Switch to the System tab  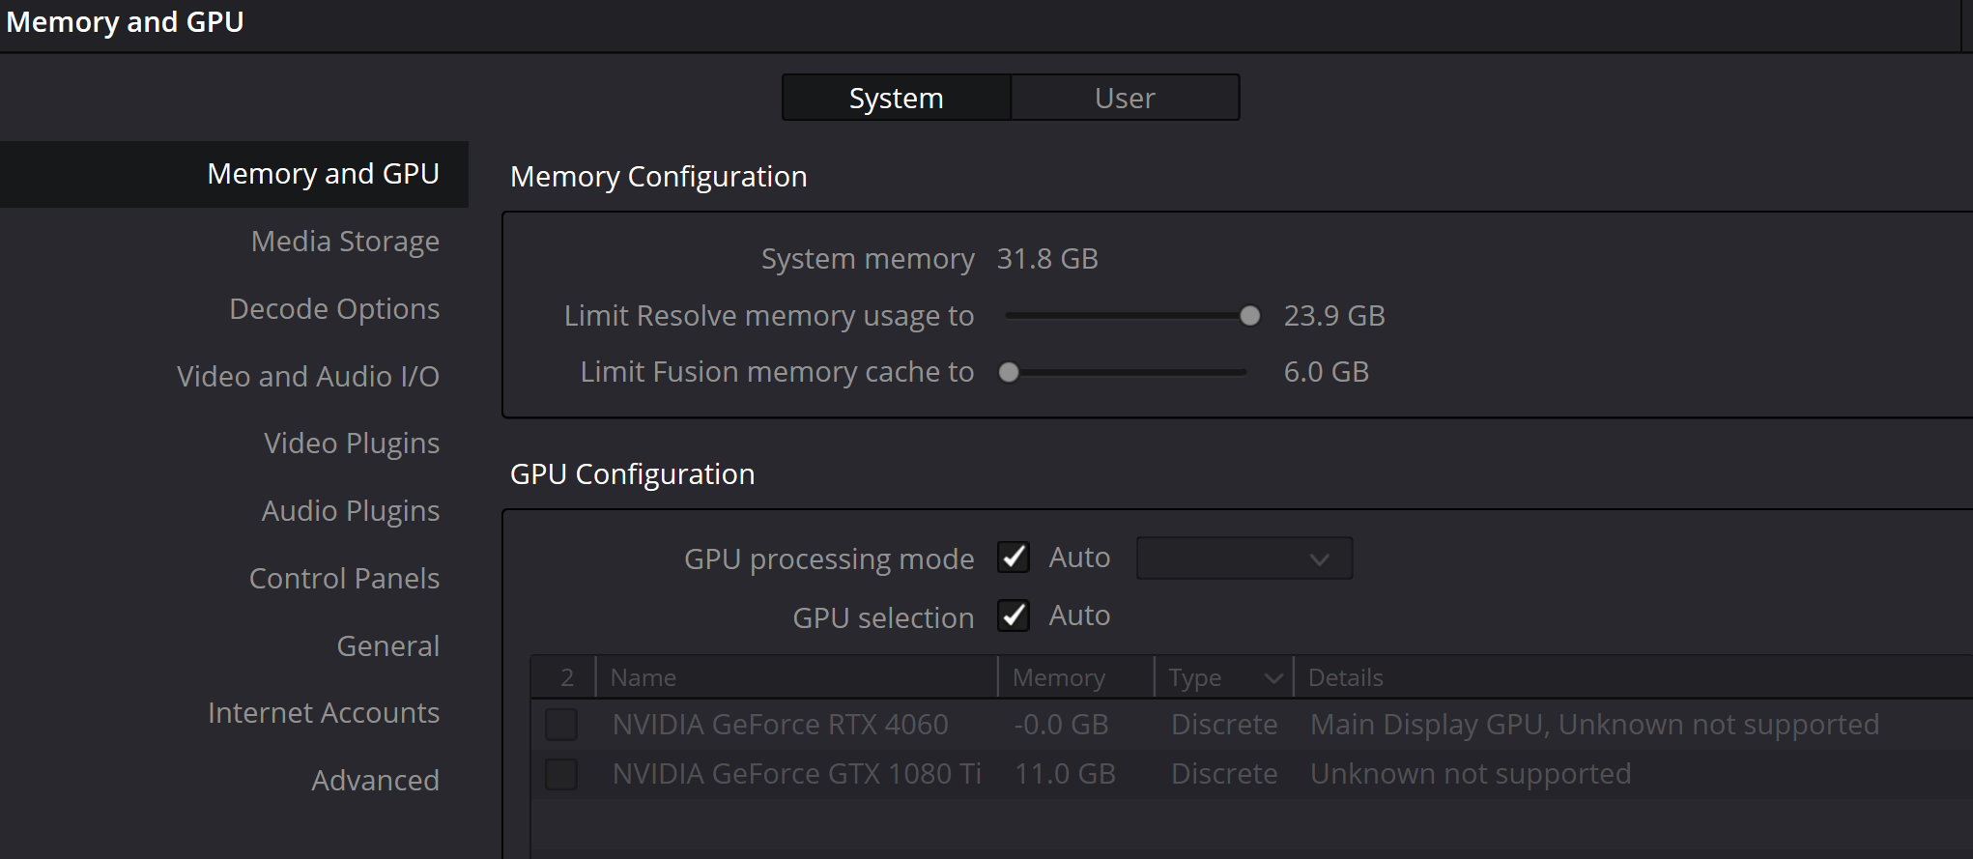click(x=896, y=98)
